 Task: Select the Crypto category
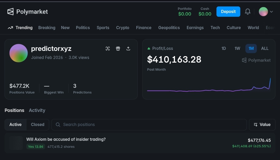pos(123,28)
